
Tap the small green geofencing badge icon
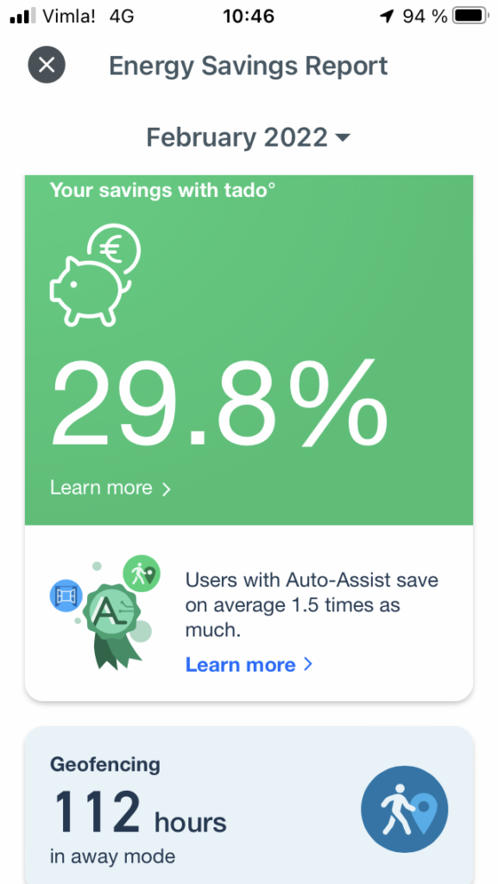(x=142, y=574)
